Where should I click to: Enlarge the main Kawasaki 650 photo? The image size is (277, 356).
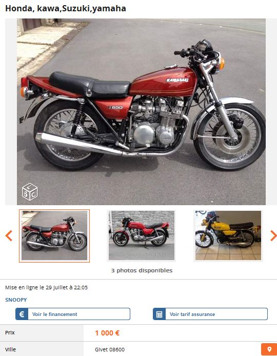point(141,112)
